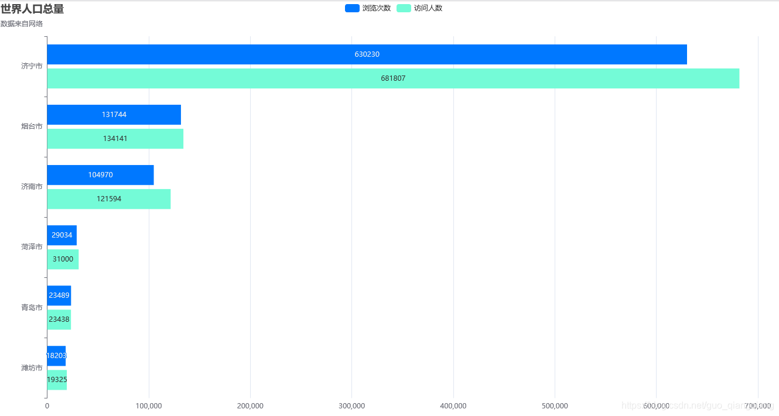Select the 济南市 mint bar labeled 121594

[x=108, y=199]
